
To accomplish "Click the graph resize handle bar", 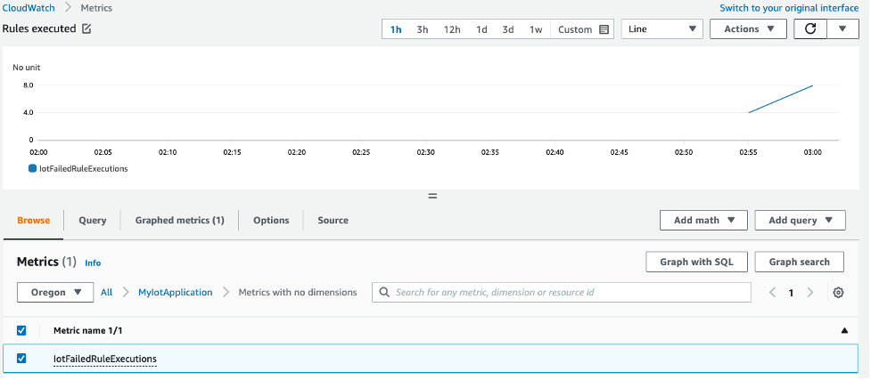I will (432, 196).
